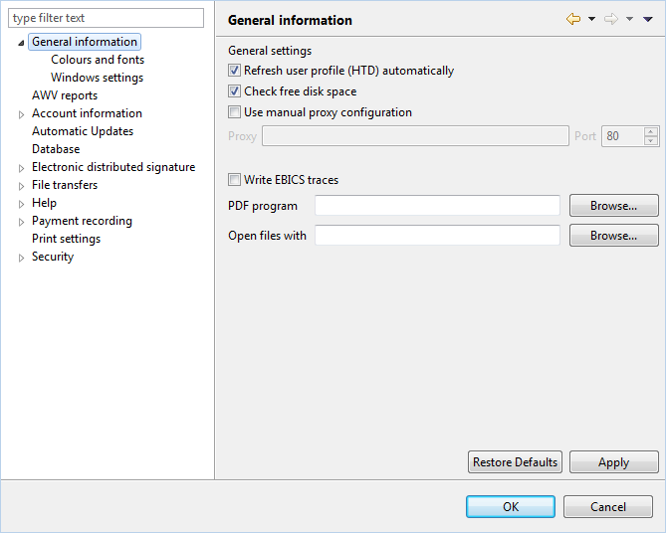Screen dimensions: 666x533
Task: Uncheck Refresh user profile (HTD) automatically
Action: (234, 70)
